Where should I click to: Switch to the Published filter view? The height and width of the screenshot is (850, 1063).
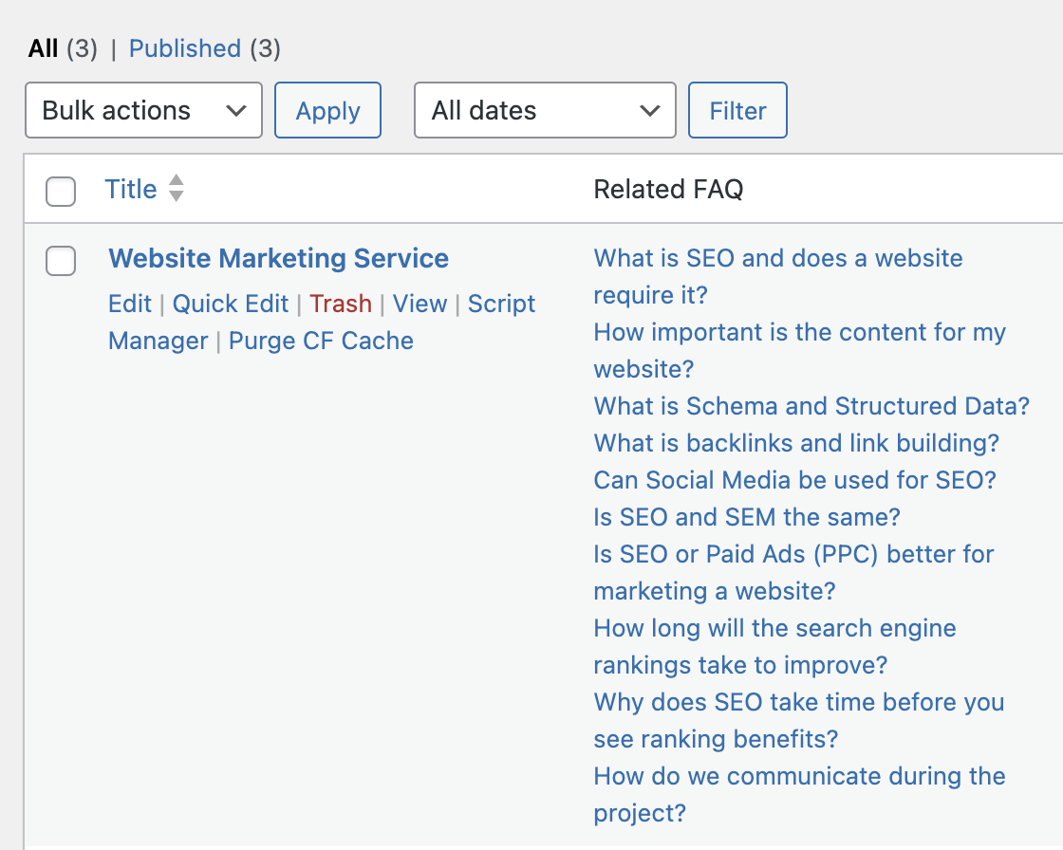[x=185, y=48]
